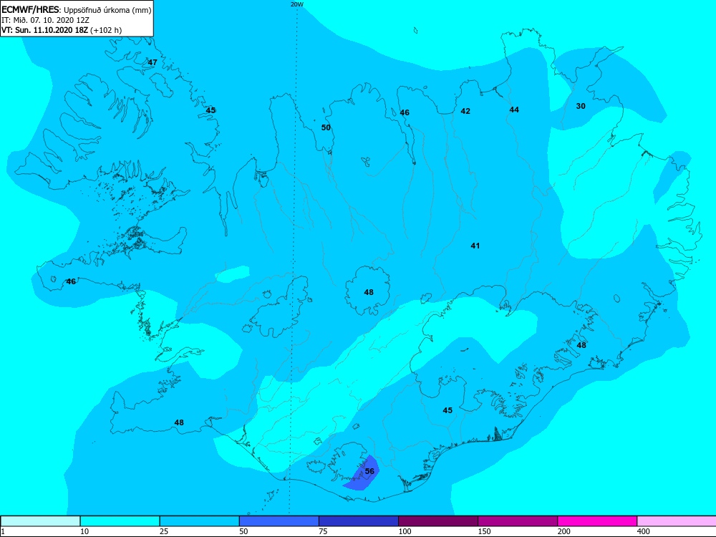716x537 pixels.
Task: Select the precipitation value 42 on the map
Action: (x=465, y=111)
